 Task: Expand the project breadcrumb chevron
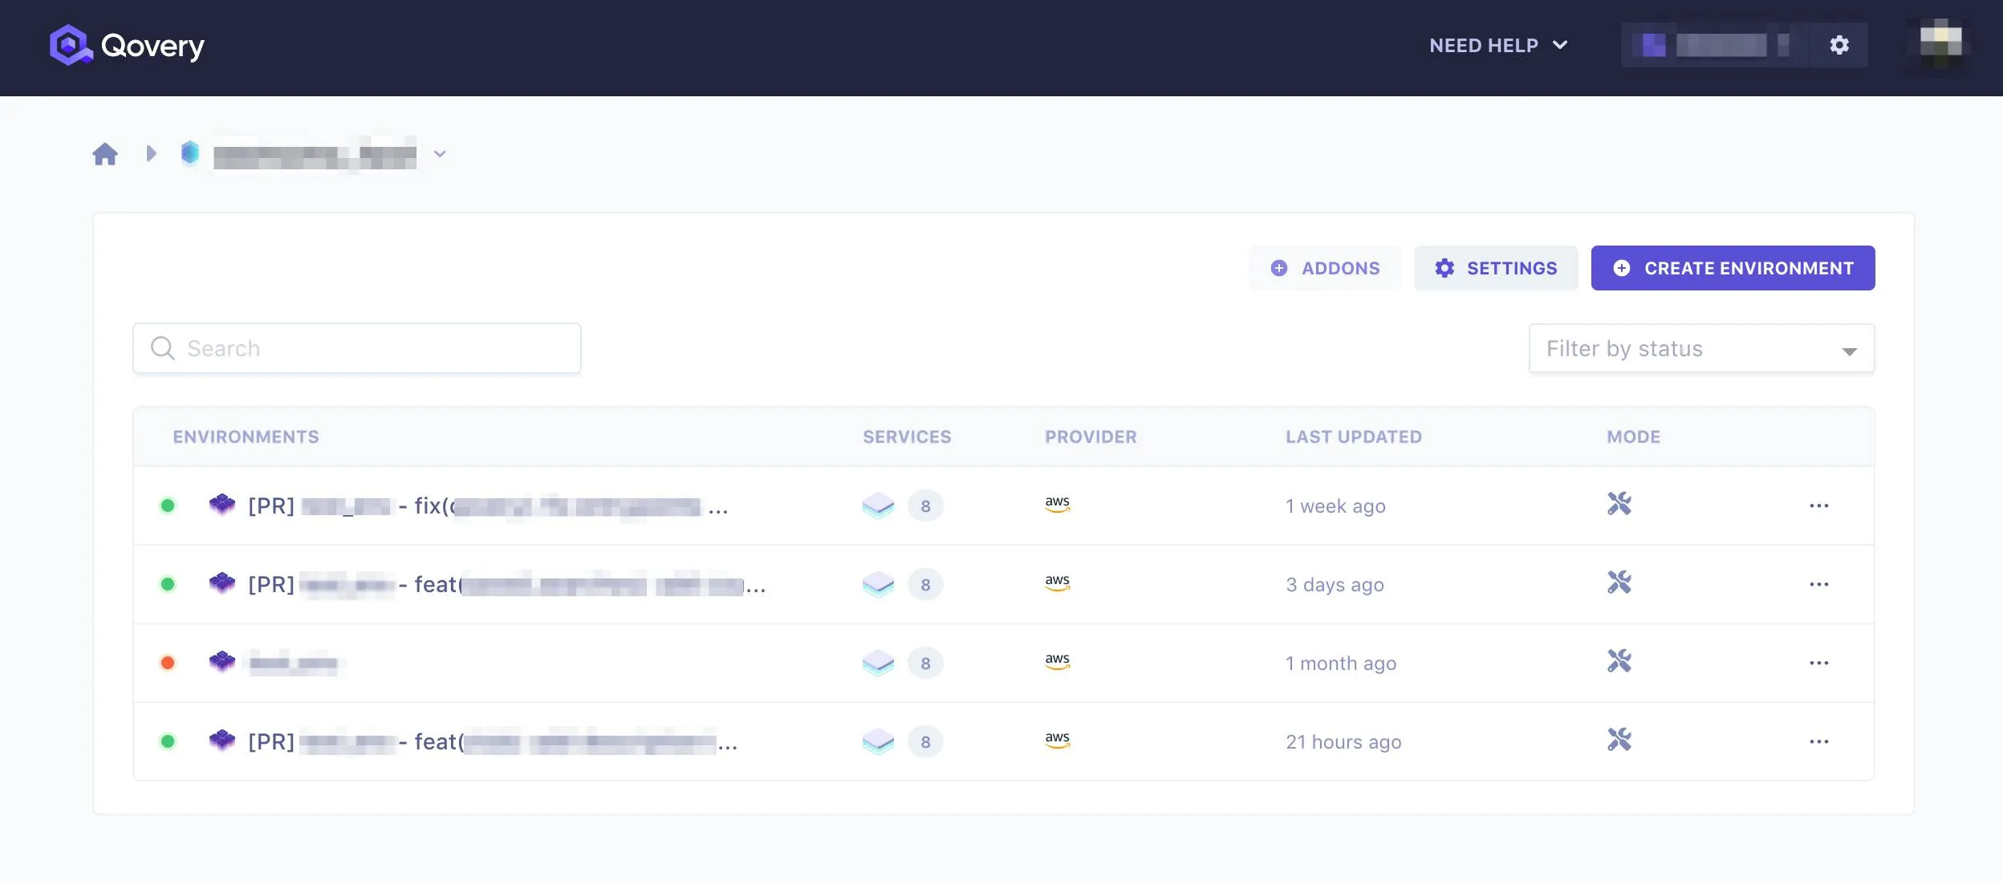pos(439,154)
